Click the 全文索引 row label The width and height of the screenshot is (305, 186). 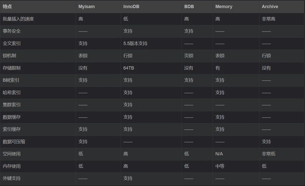[12, 44]
